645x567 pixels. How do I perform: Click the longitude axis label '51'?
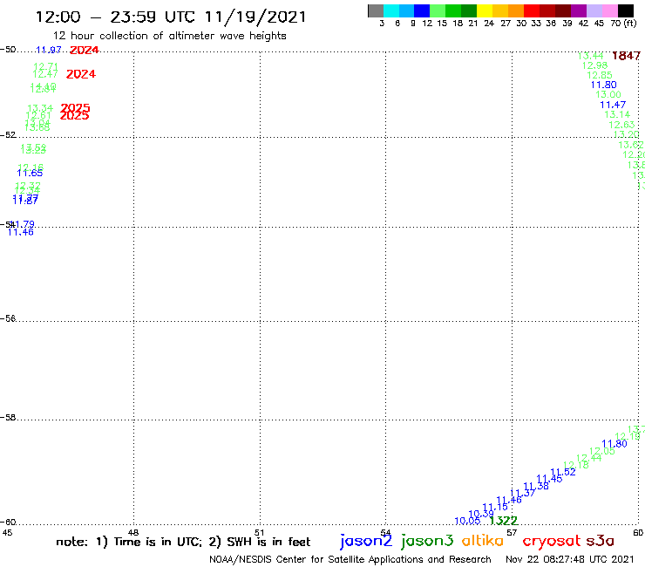coord(260,532)
